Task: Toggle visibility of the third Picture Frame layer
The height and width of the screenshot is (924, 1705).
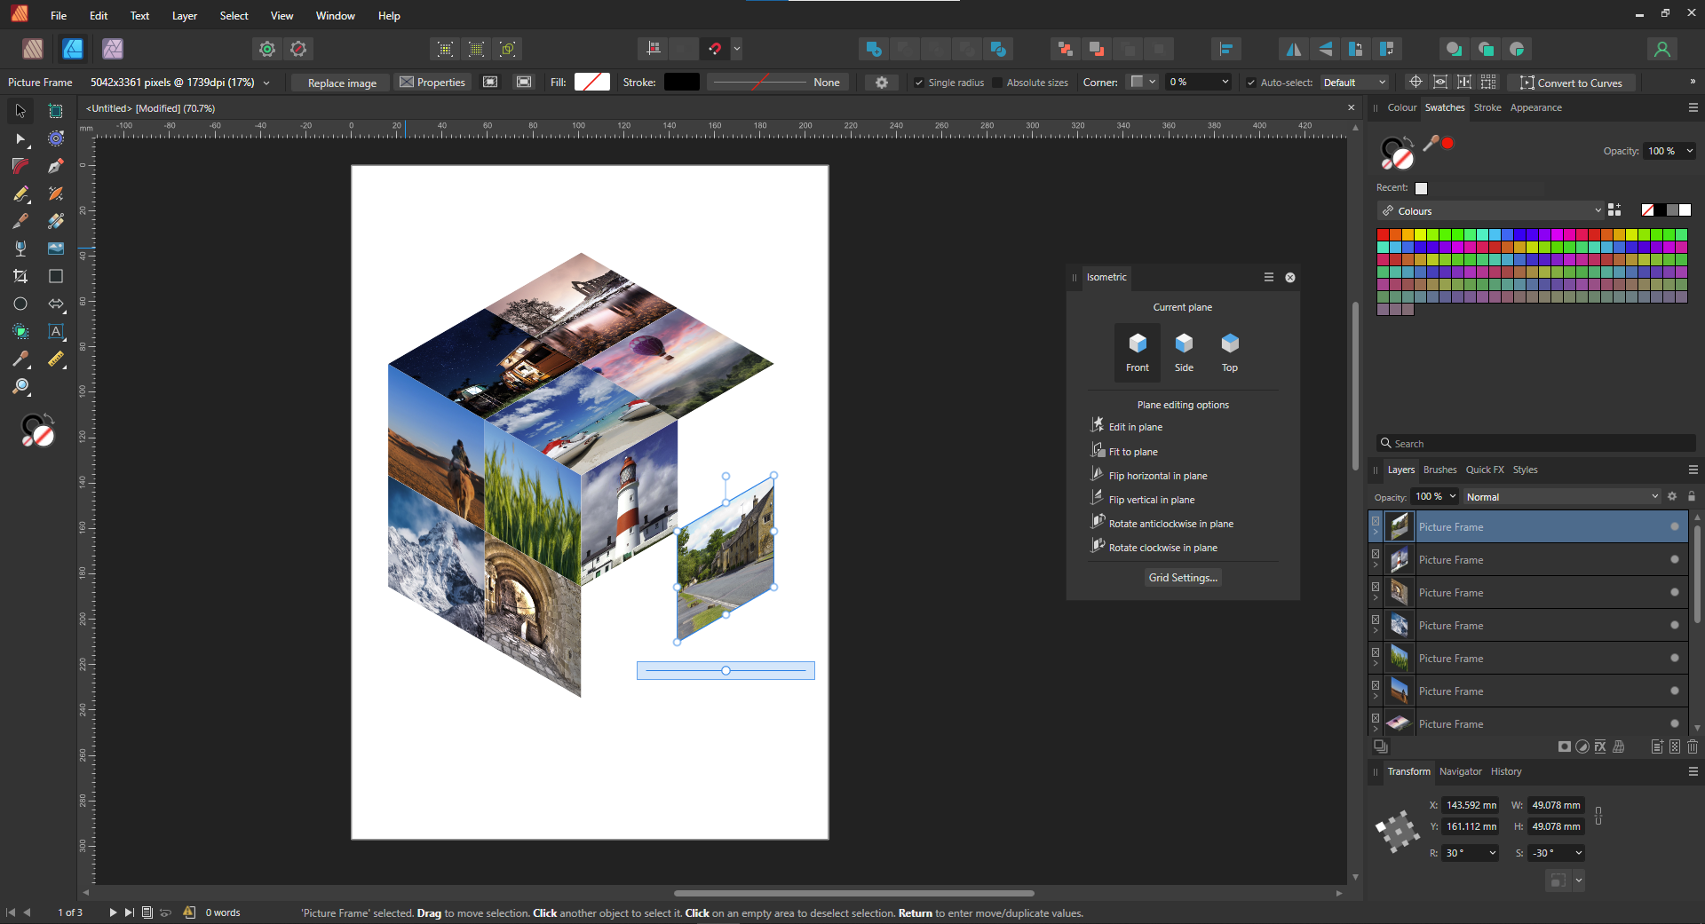Action: (x=1675, y=593)
